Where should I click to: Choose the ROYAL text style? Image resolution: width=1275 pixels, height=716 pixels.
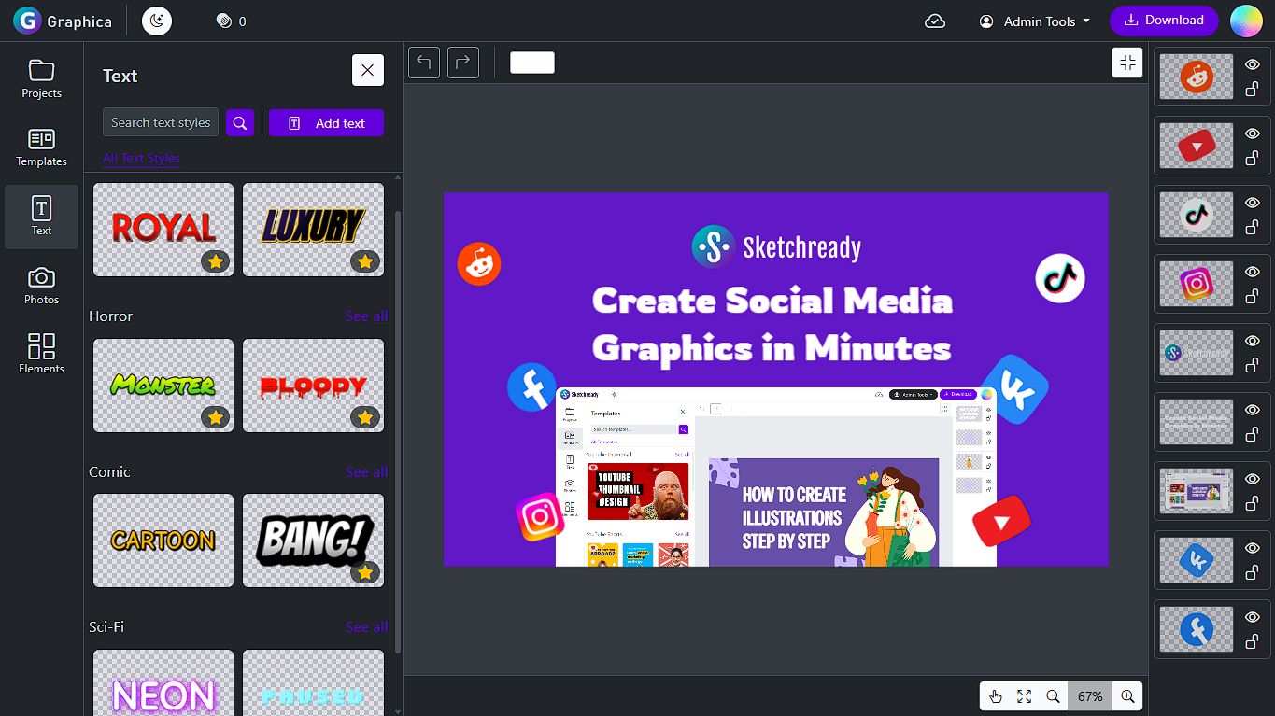coord(163,229)
